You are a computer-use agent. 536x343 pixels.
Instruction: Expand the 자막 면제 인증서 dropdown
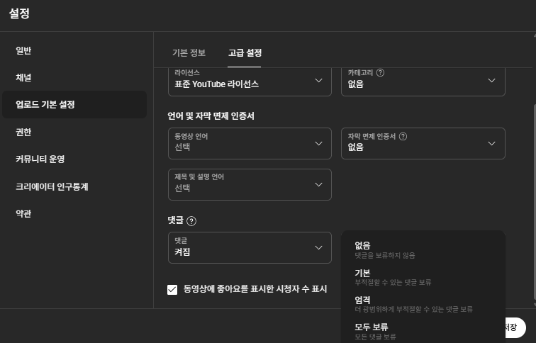tap(423, 143)
